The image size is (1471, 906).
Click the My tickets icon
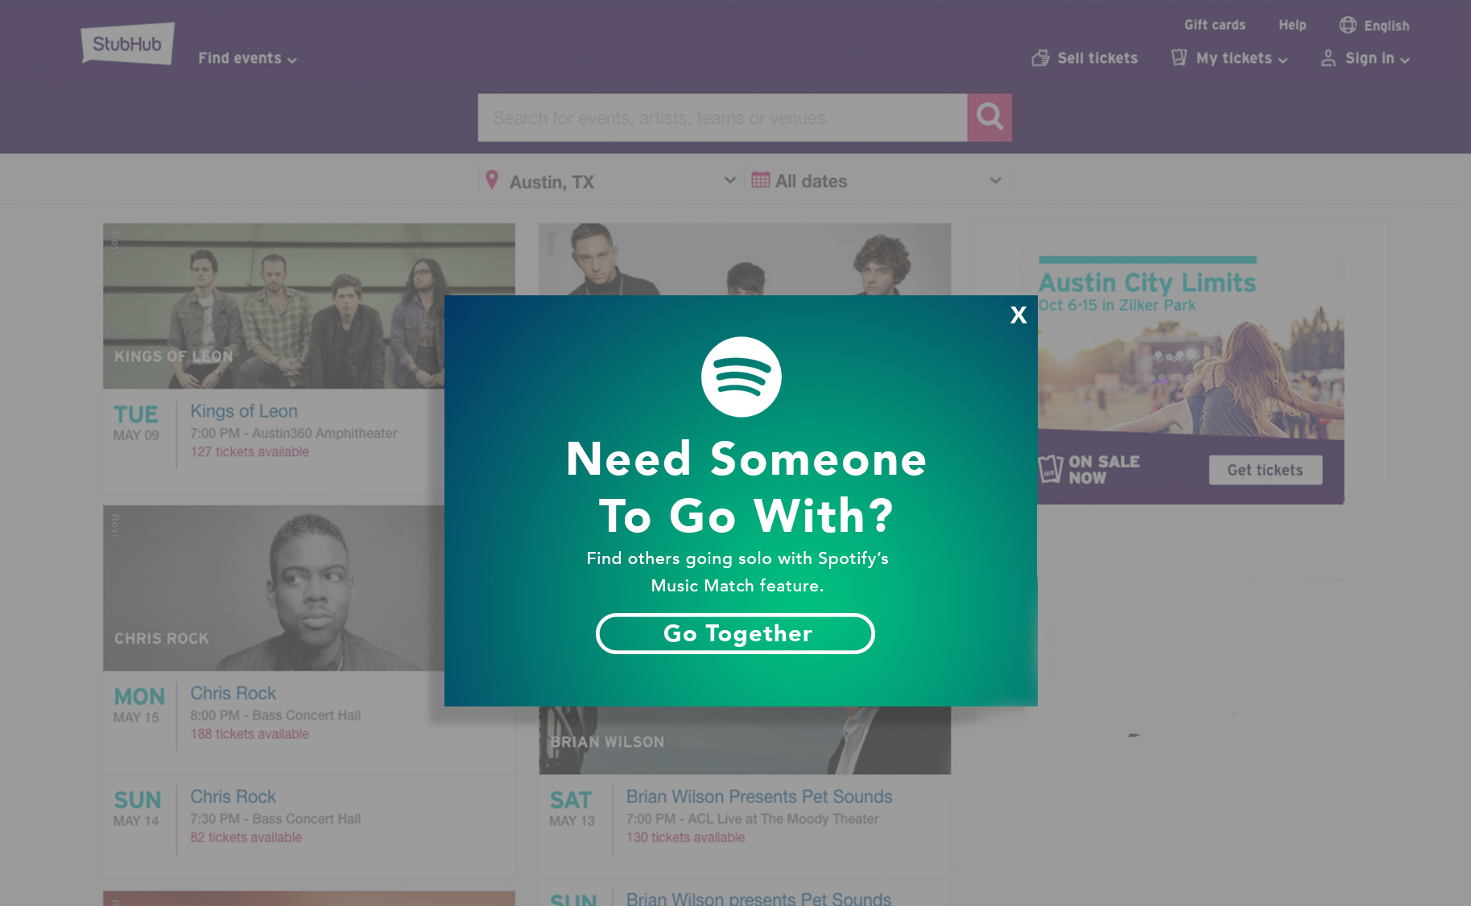[x=1179, y=57]
